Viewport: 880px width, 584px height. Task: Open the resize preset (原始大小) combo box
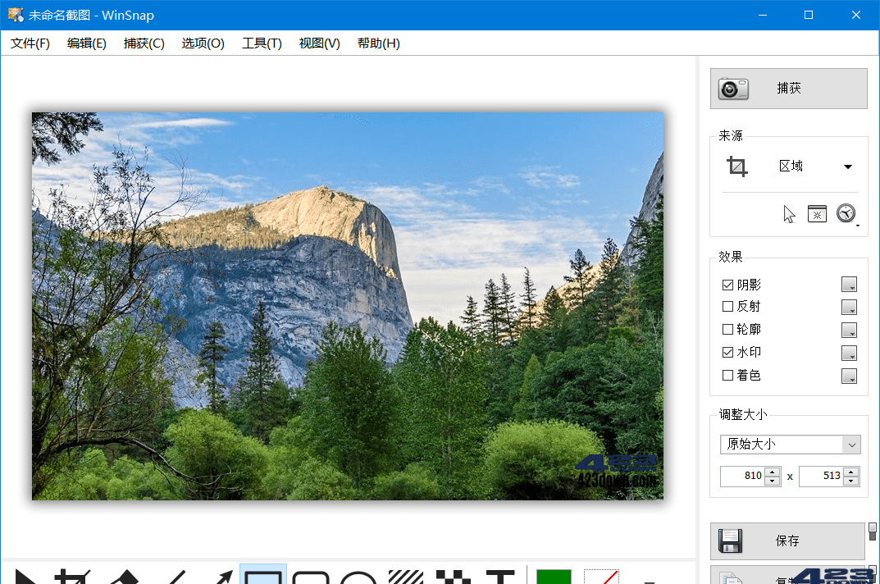point(791,445)
